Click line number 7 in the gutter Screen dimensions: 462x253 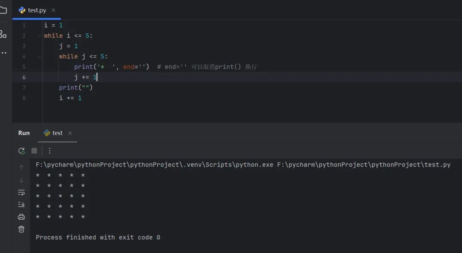[x=24, y=88]
